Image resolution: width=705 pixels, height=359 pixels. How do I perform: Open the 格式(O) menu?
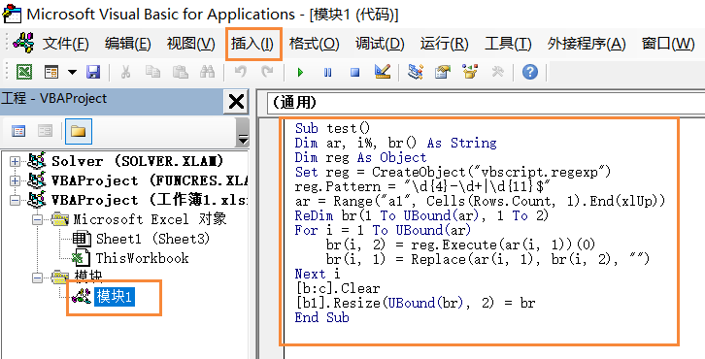(x=314, y=44)
